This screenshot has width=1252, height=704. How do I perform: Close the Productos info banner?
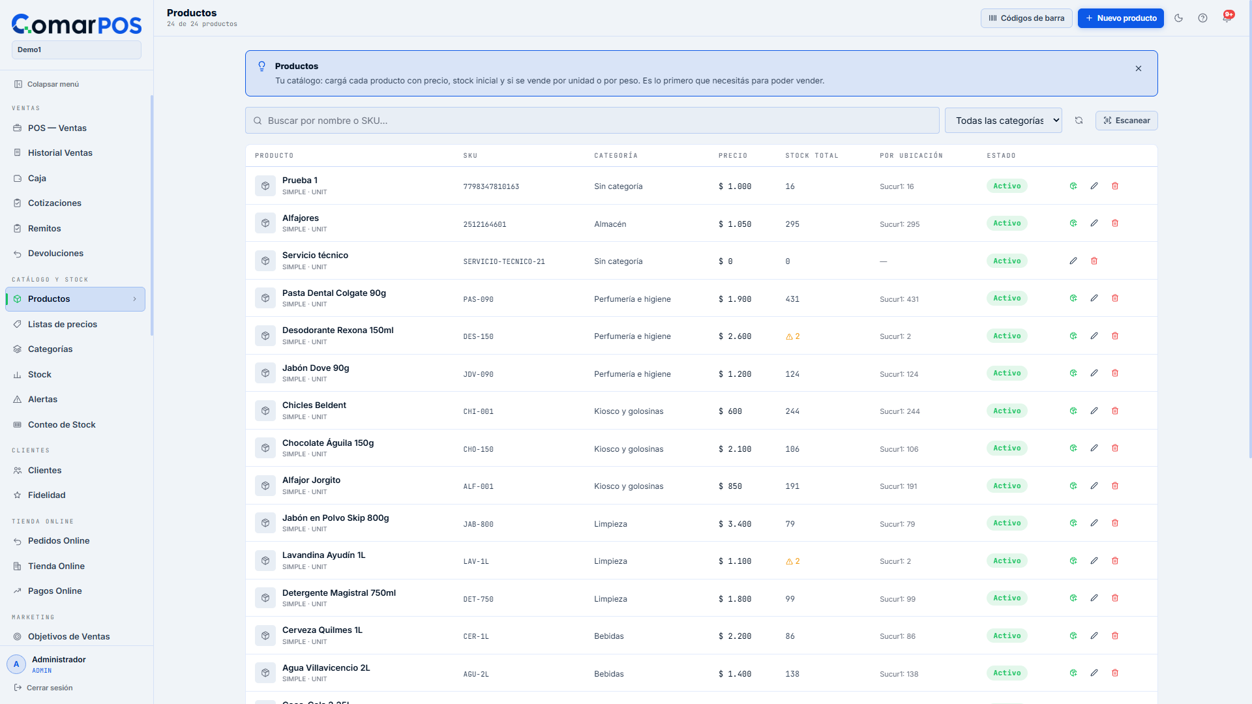[1139, 68]
